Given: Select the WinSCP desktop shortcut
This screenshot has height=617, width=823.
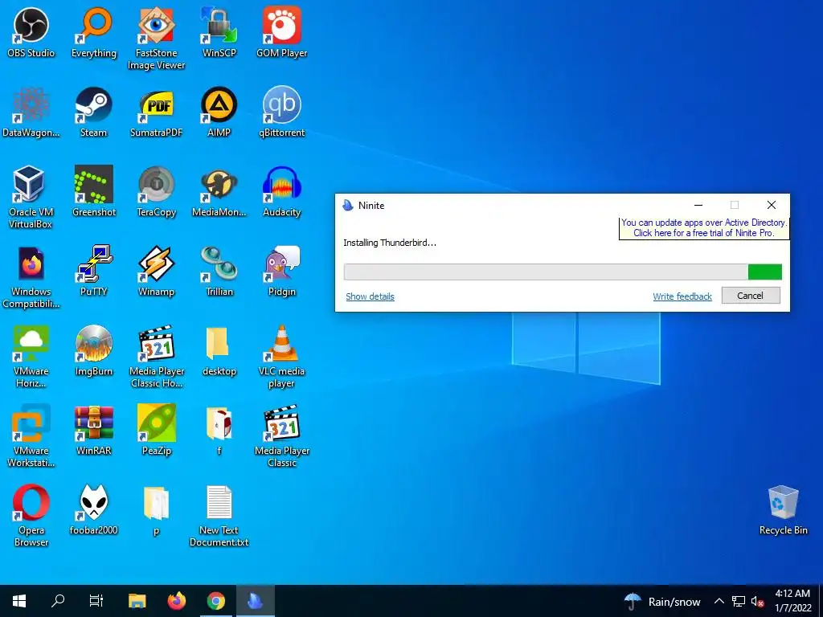Looking at the screenshot, I should click(219, 32).
